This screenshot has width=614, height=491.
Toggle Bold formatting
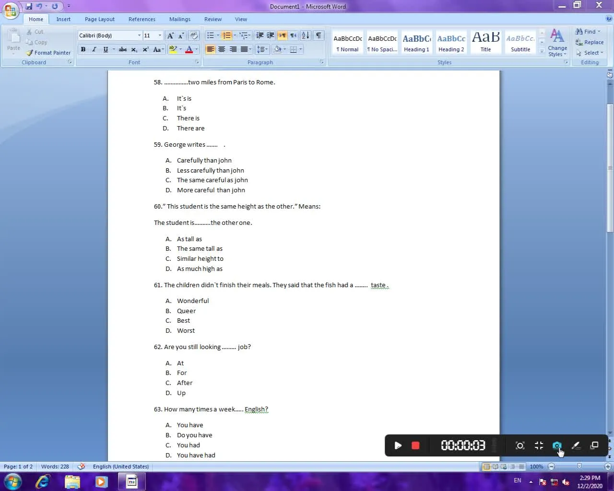pyautogui.click(x=83, y=49)
